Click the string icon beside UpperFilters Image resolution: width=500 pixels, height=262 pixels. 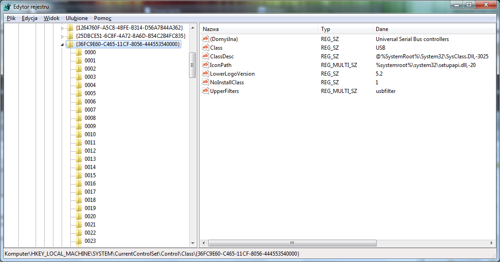[205, 91]
